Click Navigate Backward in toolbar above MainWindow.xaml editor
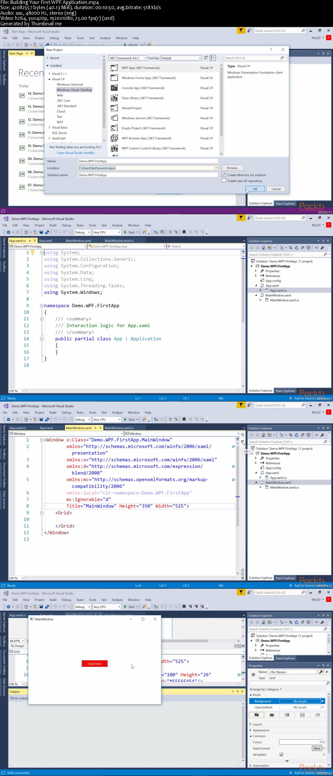This screenshot has height=776, width=333. coord(8,419)
